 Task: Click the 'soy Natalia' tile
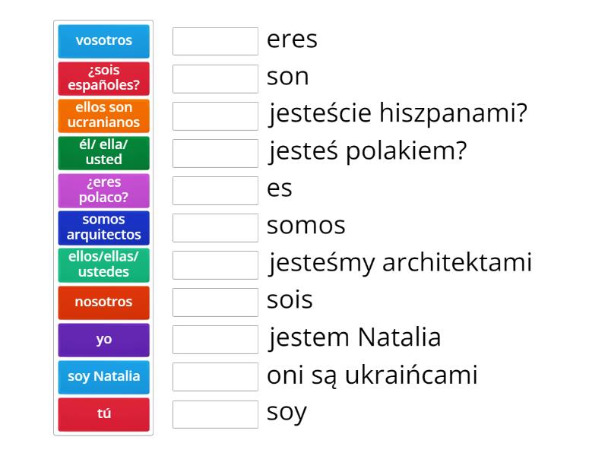pyautogui.click(x=103, y=376)
